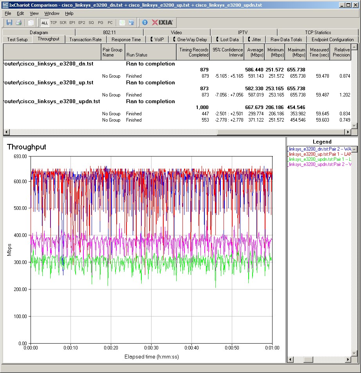Viewport: 361px width, 373px height.
Task: Switch to the Raw Data Totals tab
Action: click(286, 40)
